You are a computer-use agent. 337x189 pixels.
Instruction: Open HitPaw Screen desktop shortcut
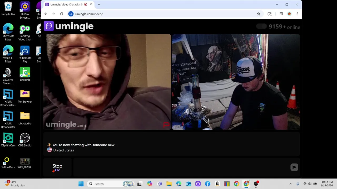tap(25, 10)
